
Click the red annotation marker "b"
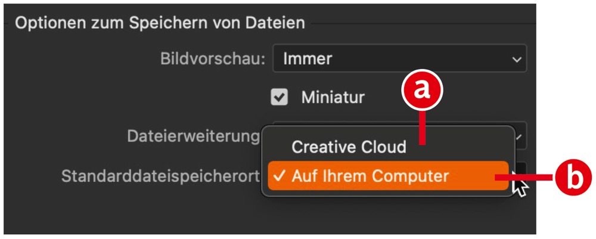coord(573,178)
